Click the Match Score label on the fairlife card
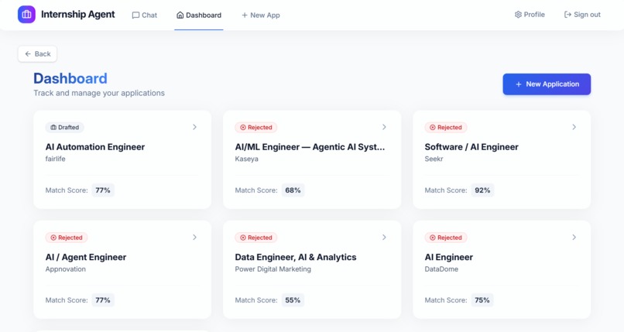624x332 pixels. (67, 190)
